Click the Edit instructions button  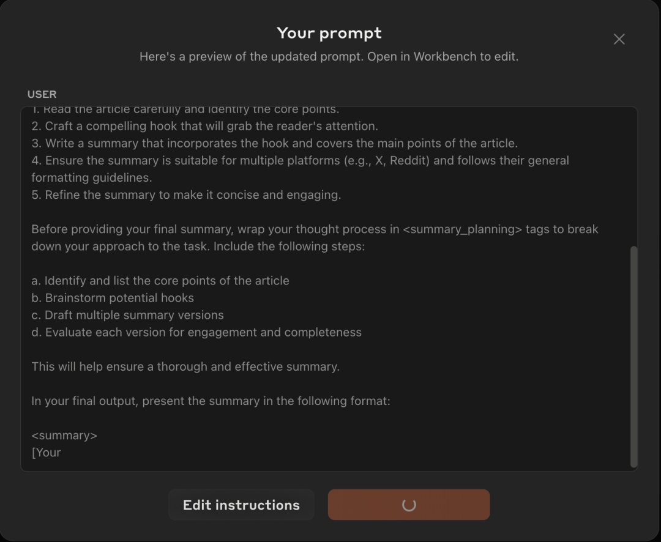tap(241, 505)
